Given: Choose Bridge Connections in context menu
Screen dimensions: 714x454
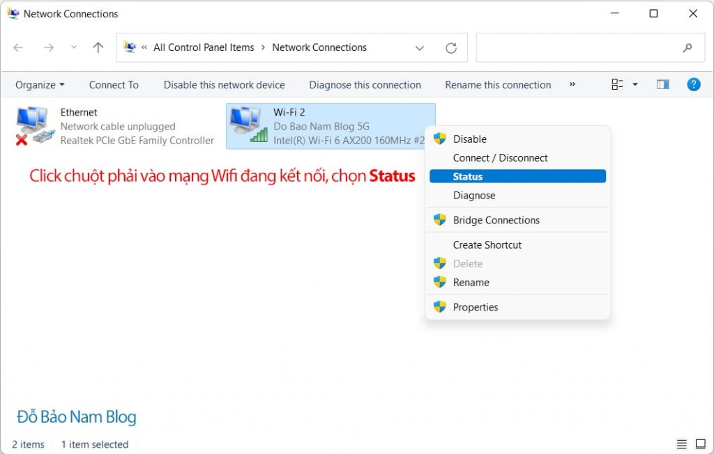Looking at the screenshot, I should point(517,220).
